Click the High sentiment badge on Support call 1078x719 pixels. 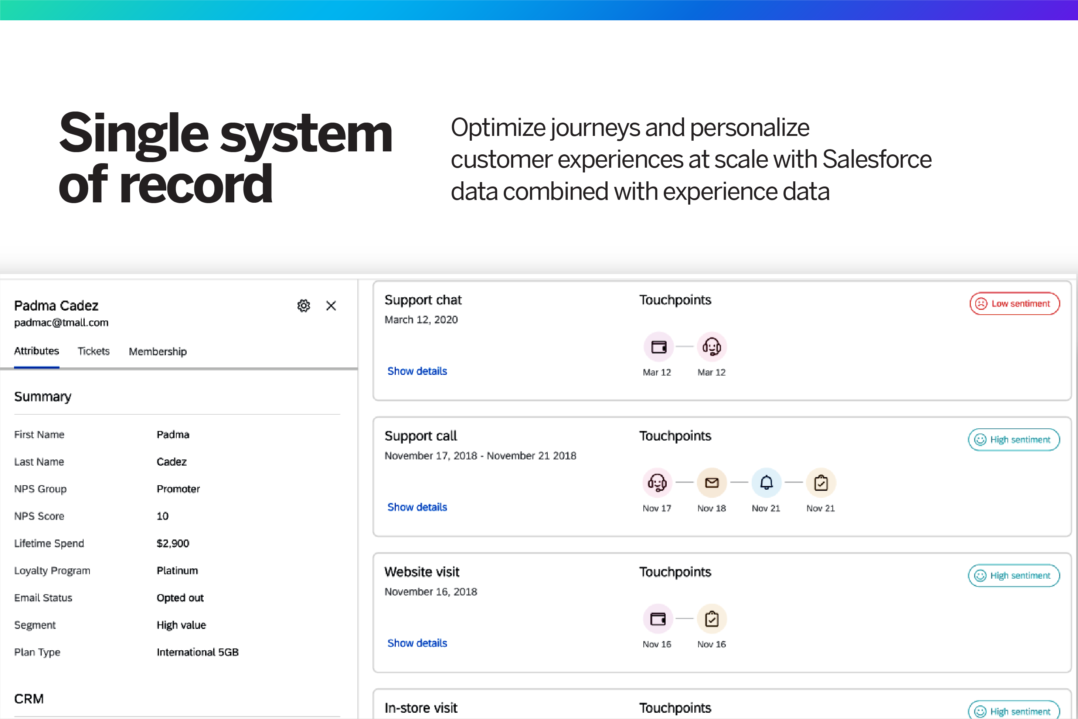click(x=1013, y=440)
